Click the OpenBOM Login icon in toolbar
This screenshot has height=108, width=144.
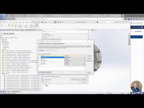pyautogui.click(x=2, y=25)
